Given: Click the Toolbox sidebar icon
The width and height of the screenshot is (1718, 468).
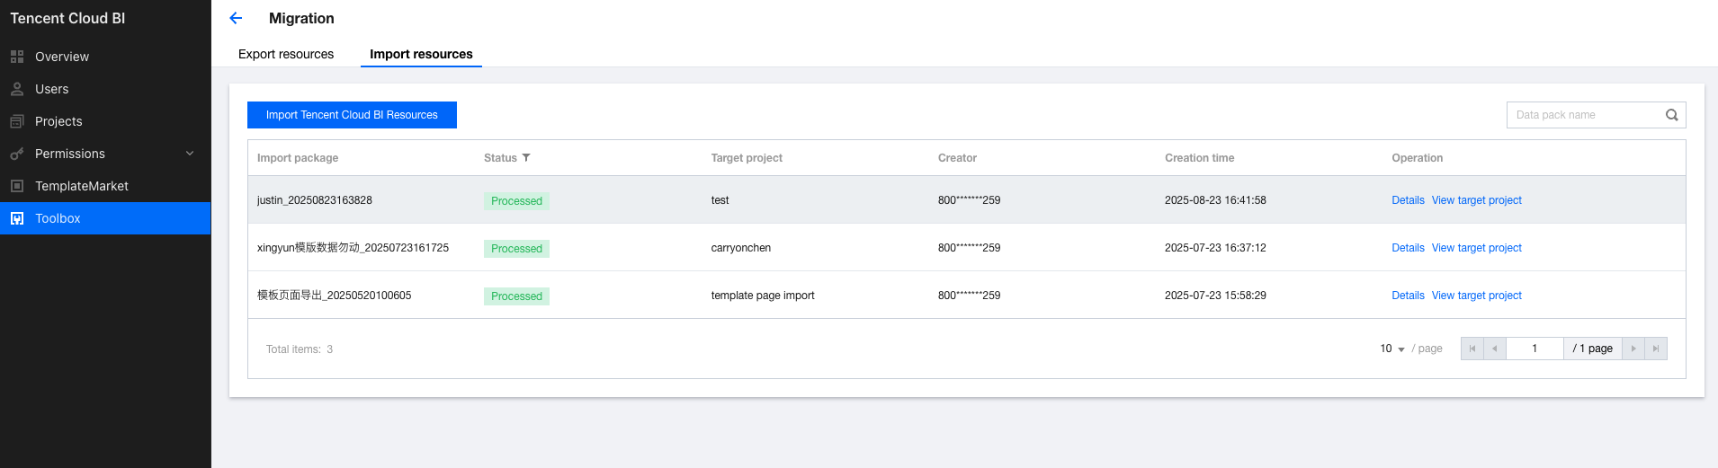Looking at the screenshot, I should click(x=17, y=218).
